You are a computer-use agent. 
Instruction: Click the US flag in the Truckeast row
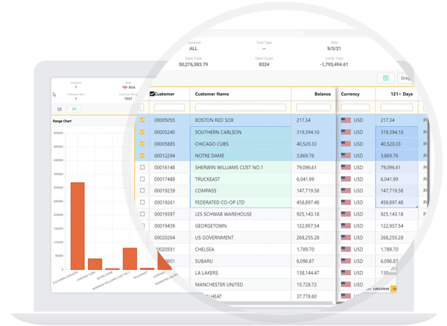346,179
